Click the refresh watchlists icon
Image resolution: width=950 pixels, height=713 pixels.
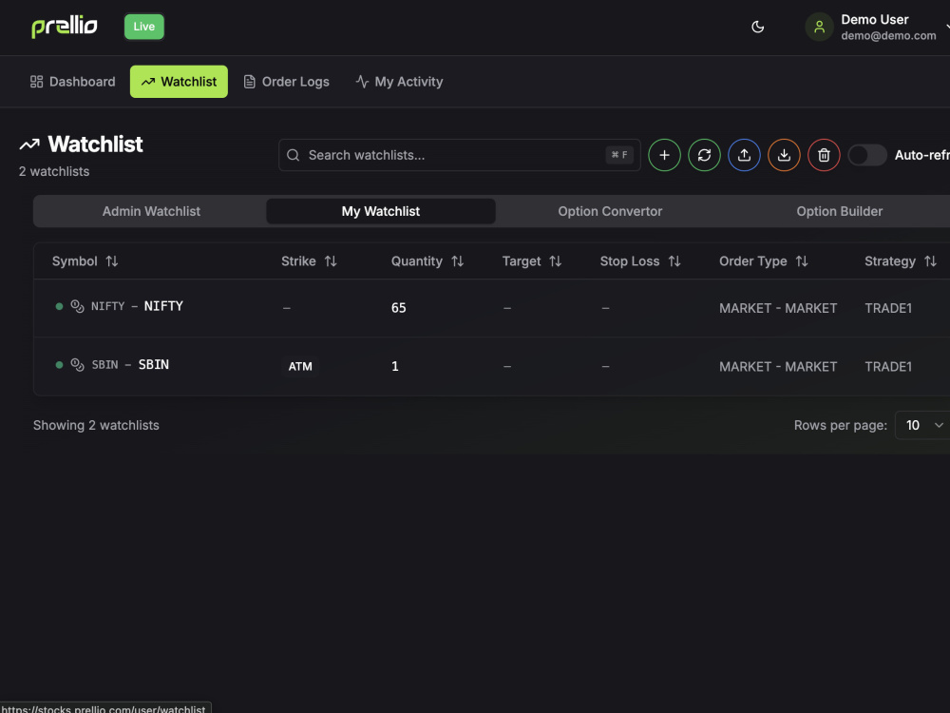click(704, 155)
